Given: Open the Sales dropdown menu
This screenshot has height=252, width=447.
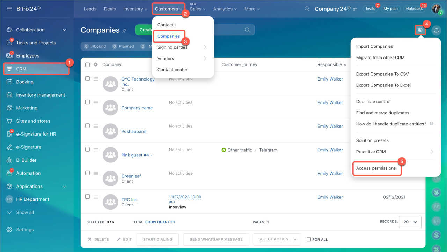Looking at the screenshot, I should click(x=198, y=9).
